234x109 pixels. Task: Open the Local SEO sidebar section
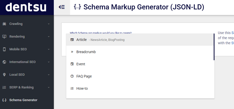tap(27, 74)
